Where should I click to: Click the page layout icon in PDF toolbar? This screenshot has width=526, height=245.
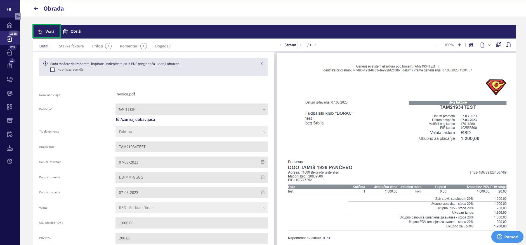tap(482, 45)
